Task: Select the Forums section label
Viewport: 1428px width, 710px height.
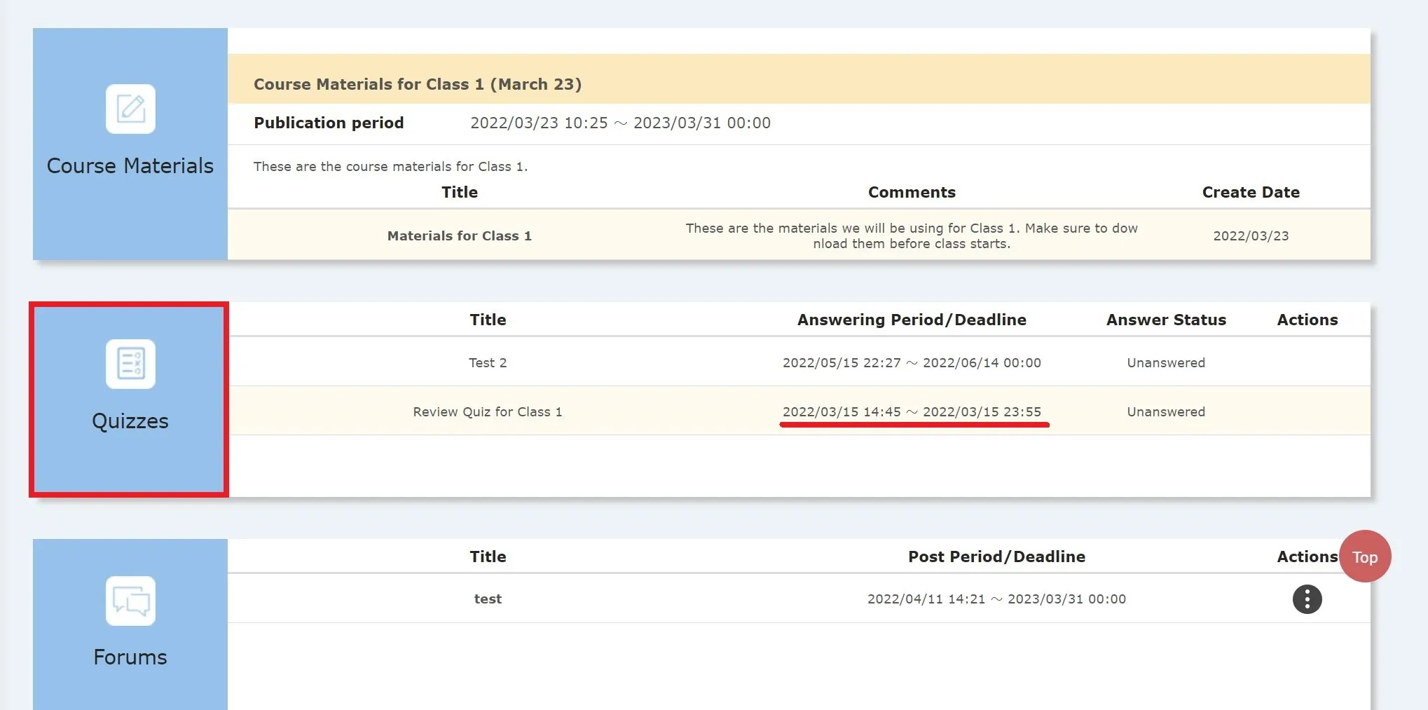Action: (x=130, y=657)
